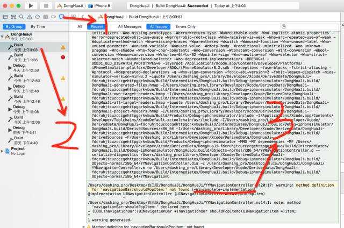
Task: Open the Test navigator
Action: (x=38, y=17)
